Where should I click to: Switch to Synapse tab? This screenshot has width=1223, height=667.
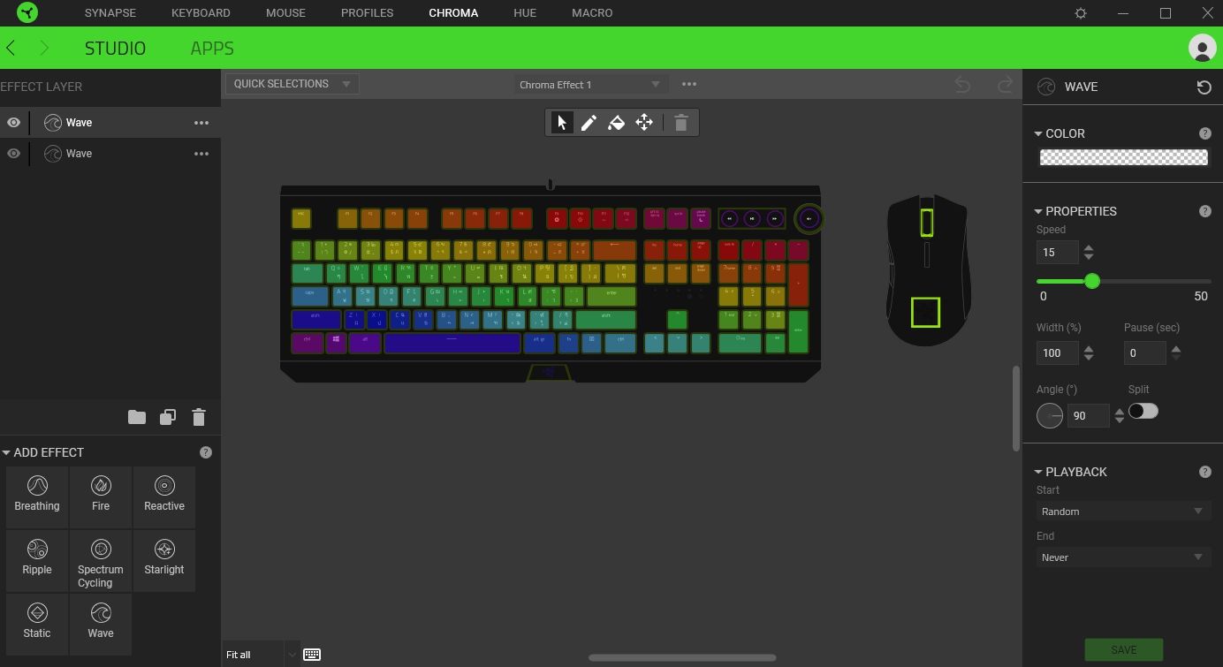(112, 13)
